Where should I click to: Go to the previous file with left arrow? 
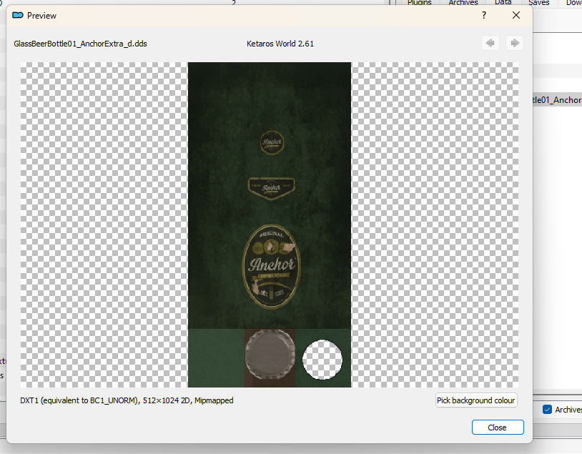[490, 43]
